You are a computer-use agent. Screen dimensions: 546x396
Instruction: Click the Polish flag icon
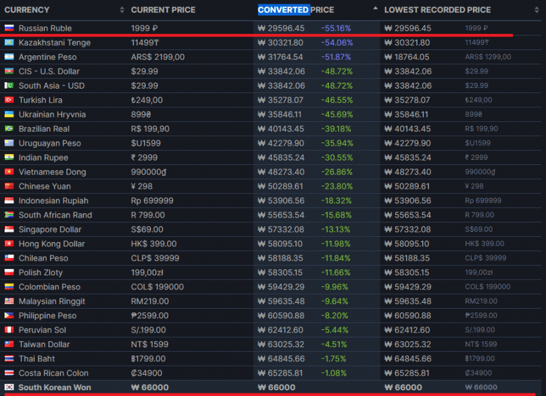coord(9,272)
